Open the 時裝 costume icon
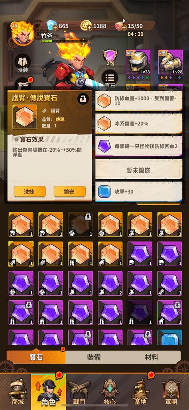This screenshot has width=189, height=410. pyautogui.click(x=23, y=64)
